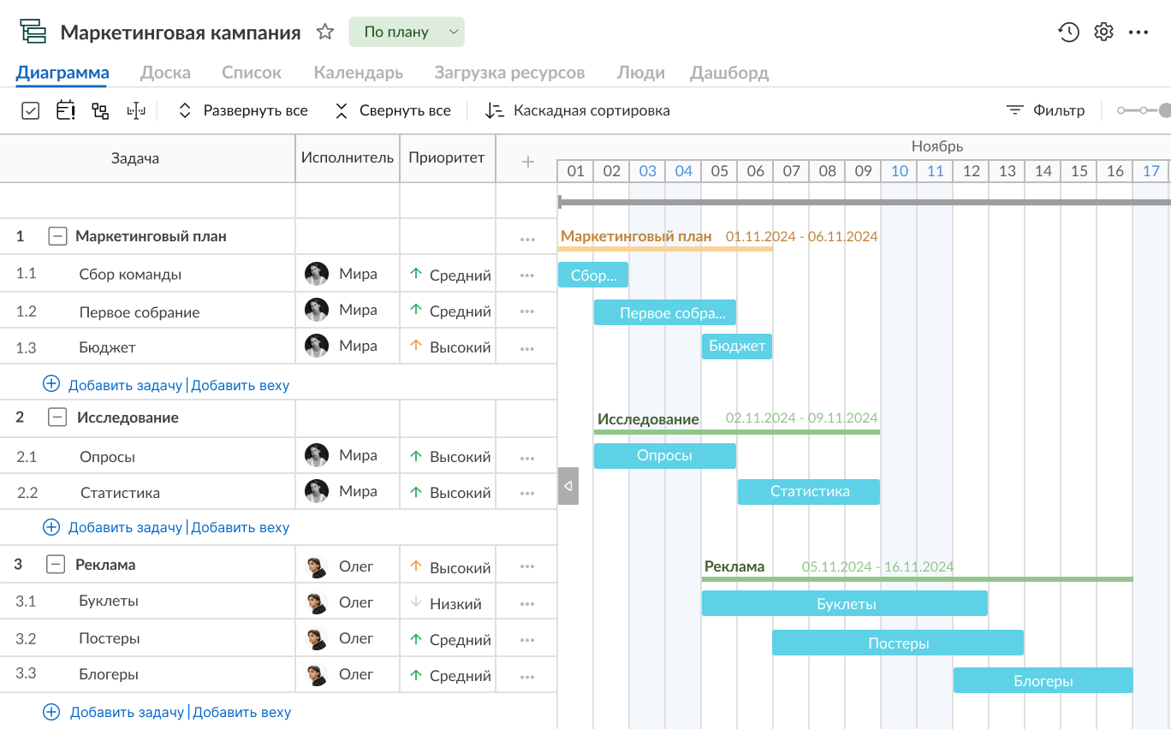Open row menu for Статистика
The image size is (1171, 729).
pyautogui.click(x=527, y=494)
